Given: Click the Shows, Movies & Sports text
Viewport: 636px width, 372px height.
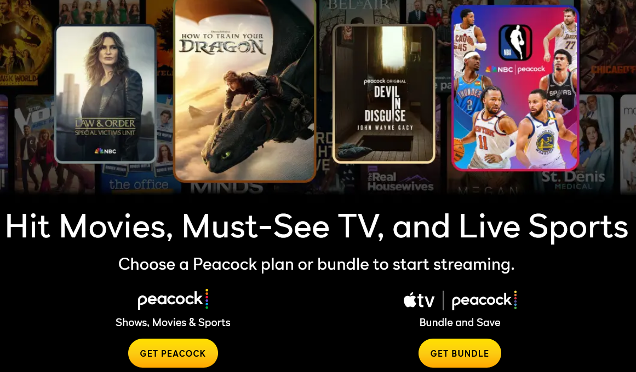Looking at the screenshot, I should (173, 323).
